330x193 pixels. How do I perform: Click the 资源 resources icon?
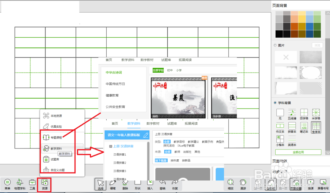[45, 184]
